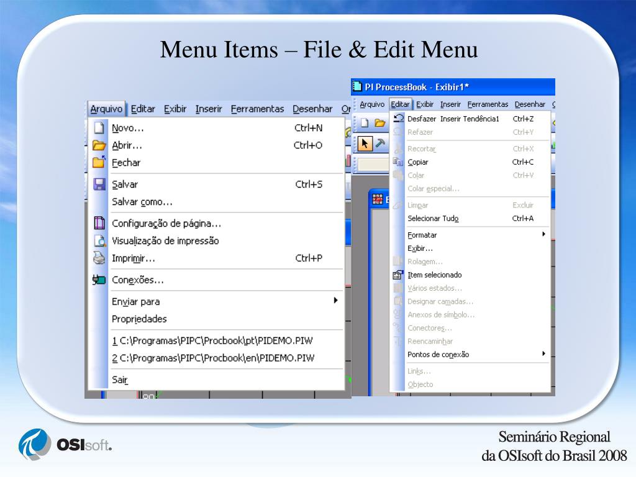Image resolution: width=636 pixels, height=477 pixels.
Task: Select the arrow pointer tool in ProcessBook toolbar
Action: click(365, 143)
